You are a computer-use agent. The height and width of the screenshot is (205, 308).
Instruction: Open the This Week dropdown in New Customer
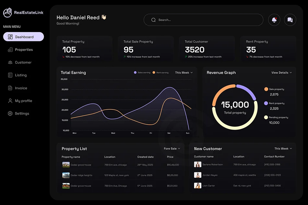pos(283,148)
